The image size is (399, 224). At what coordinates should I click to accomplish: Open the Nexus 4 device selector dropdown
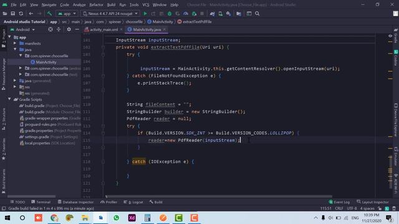pyautogui.click(x=110, y=14)
